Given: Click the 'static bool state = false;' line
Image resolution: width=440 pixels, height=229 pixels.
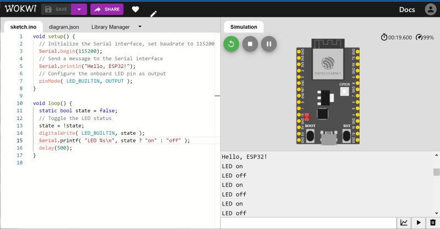Looking at the screenshot, I should [78, 111].
